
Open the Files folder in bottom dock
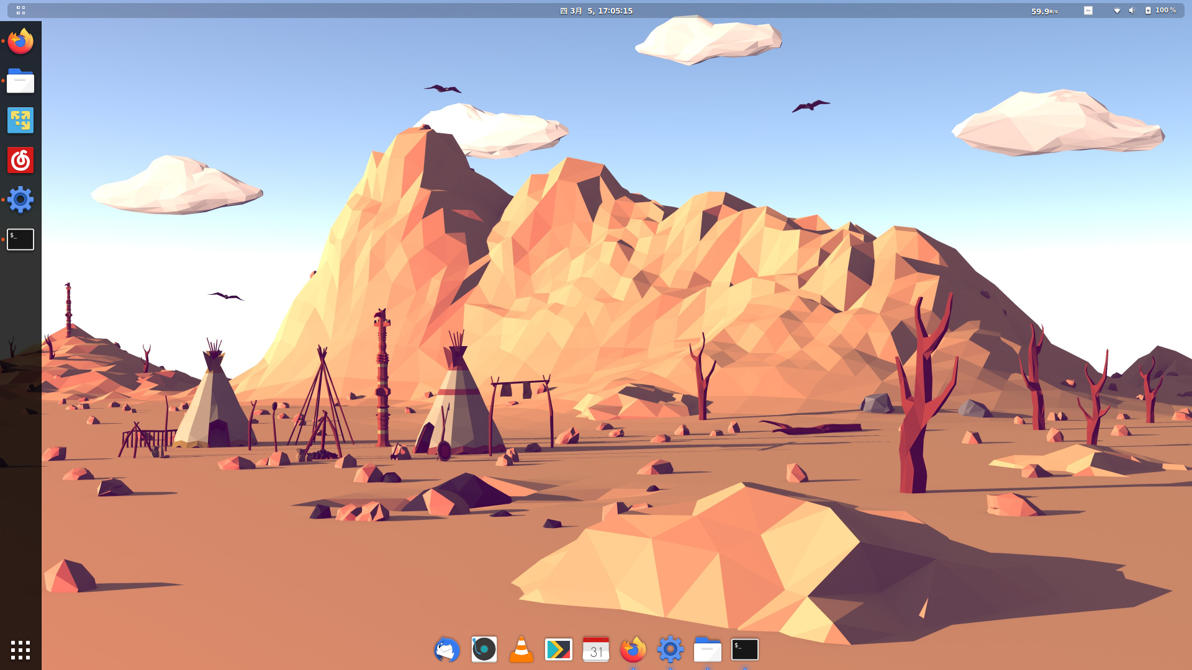(707, 650)
